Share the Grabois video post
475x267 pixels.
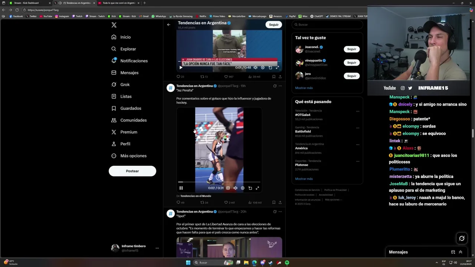coord(280,77)
